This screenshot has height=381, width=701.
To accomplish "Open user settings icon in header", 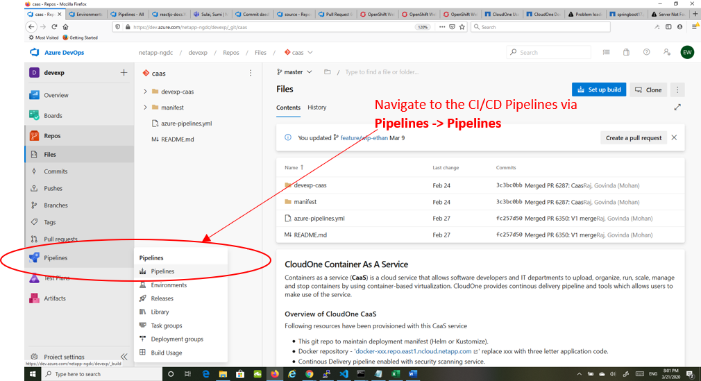I will pos(666,52).
